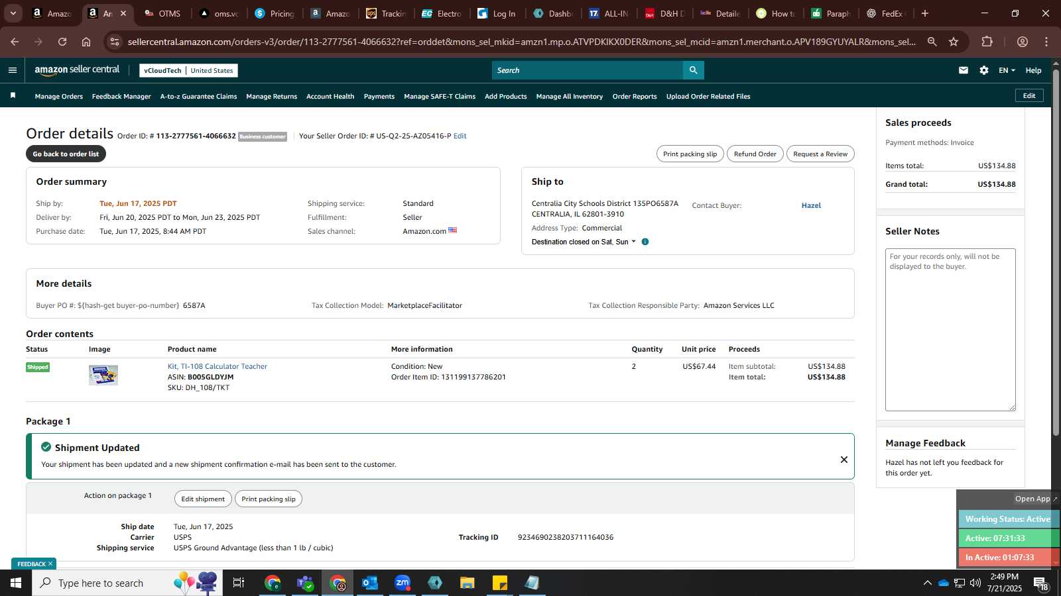1061x596 pixels.
Task: Open the browser extensions puzzle icon
Action: click(x=987, y=42)
